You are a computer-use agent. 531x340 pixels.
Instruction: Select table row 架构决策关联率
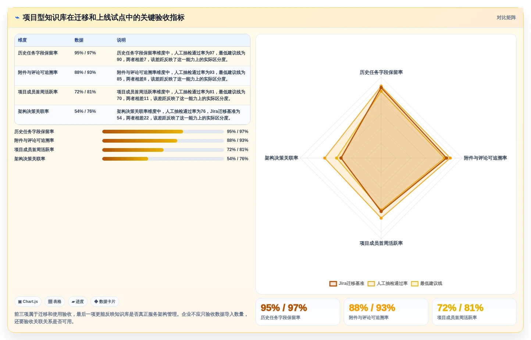[132, 115]
